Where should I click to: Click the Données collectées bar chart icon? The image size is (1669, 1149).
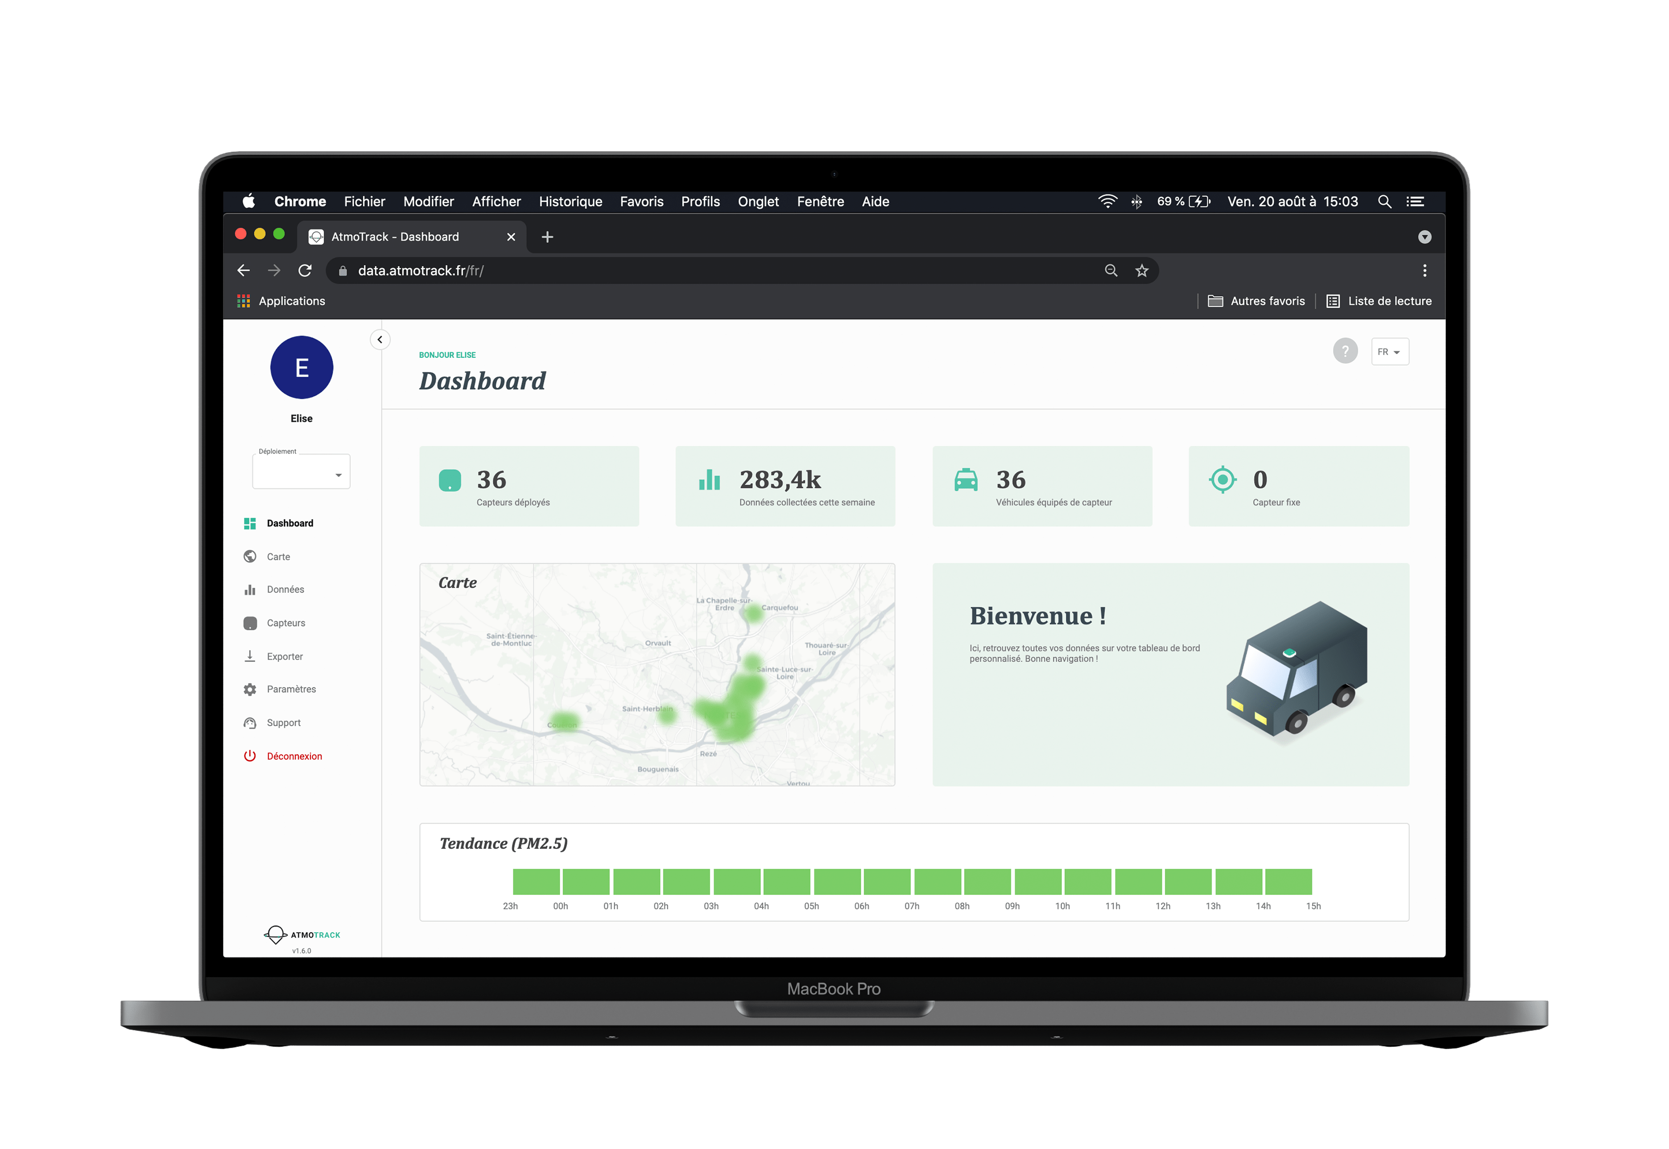click(710, 479)
